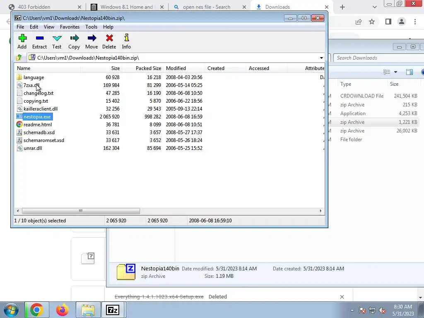Screen dimensions: 424x318
Task: Click the 7-Zip address path field
Action: [173, 58]
